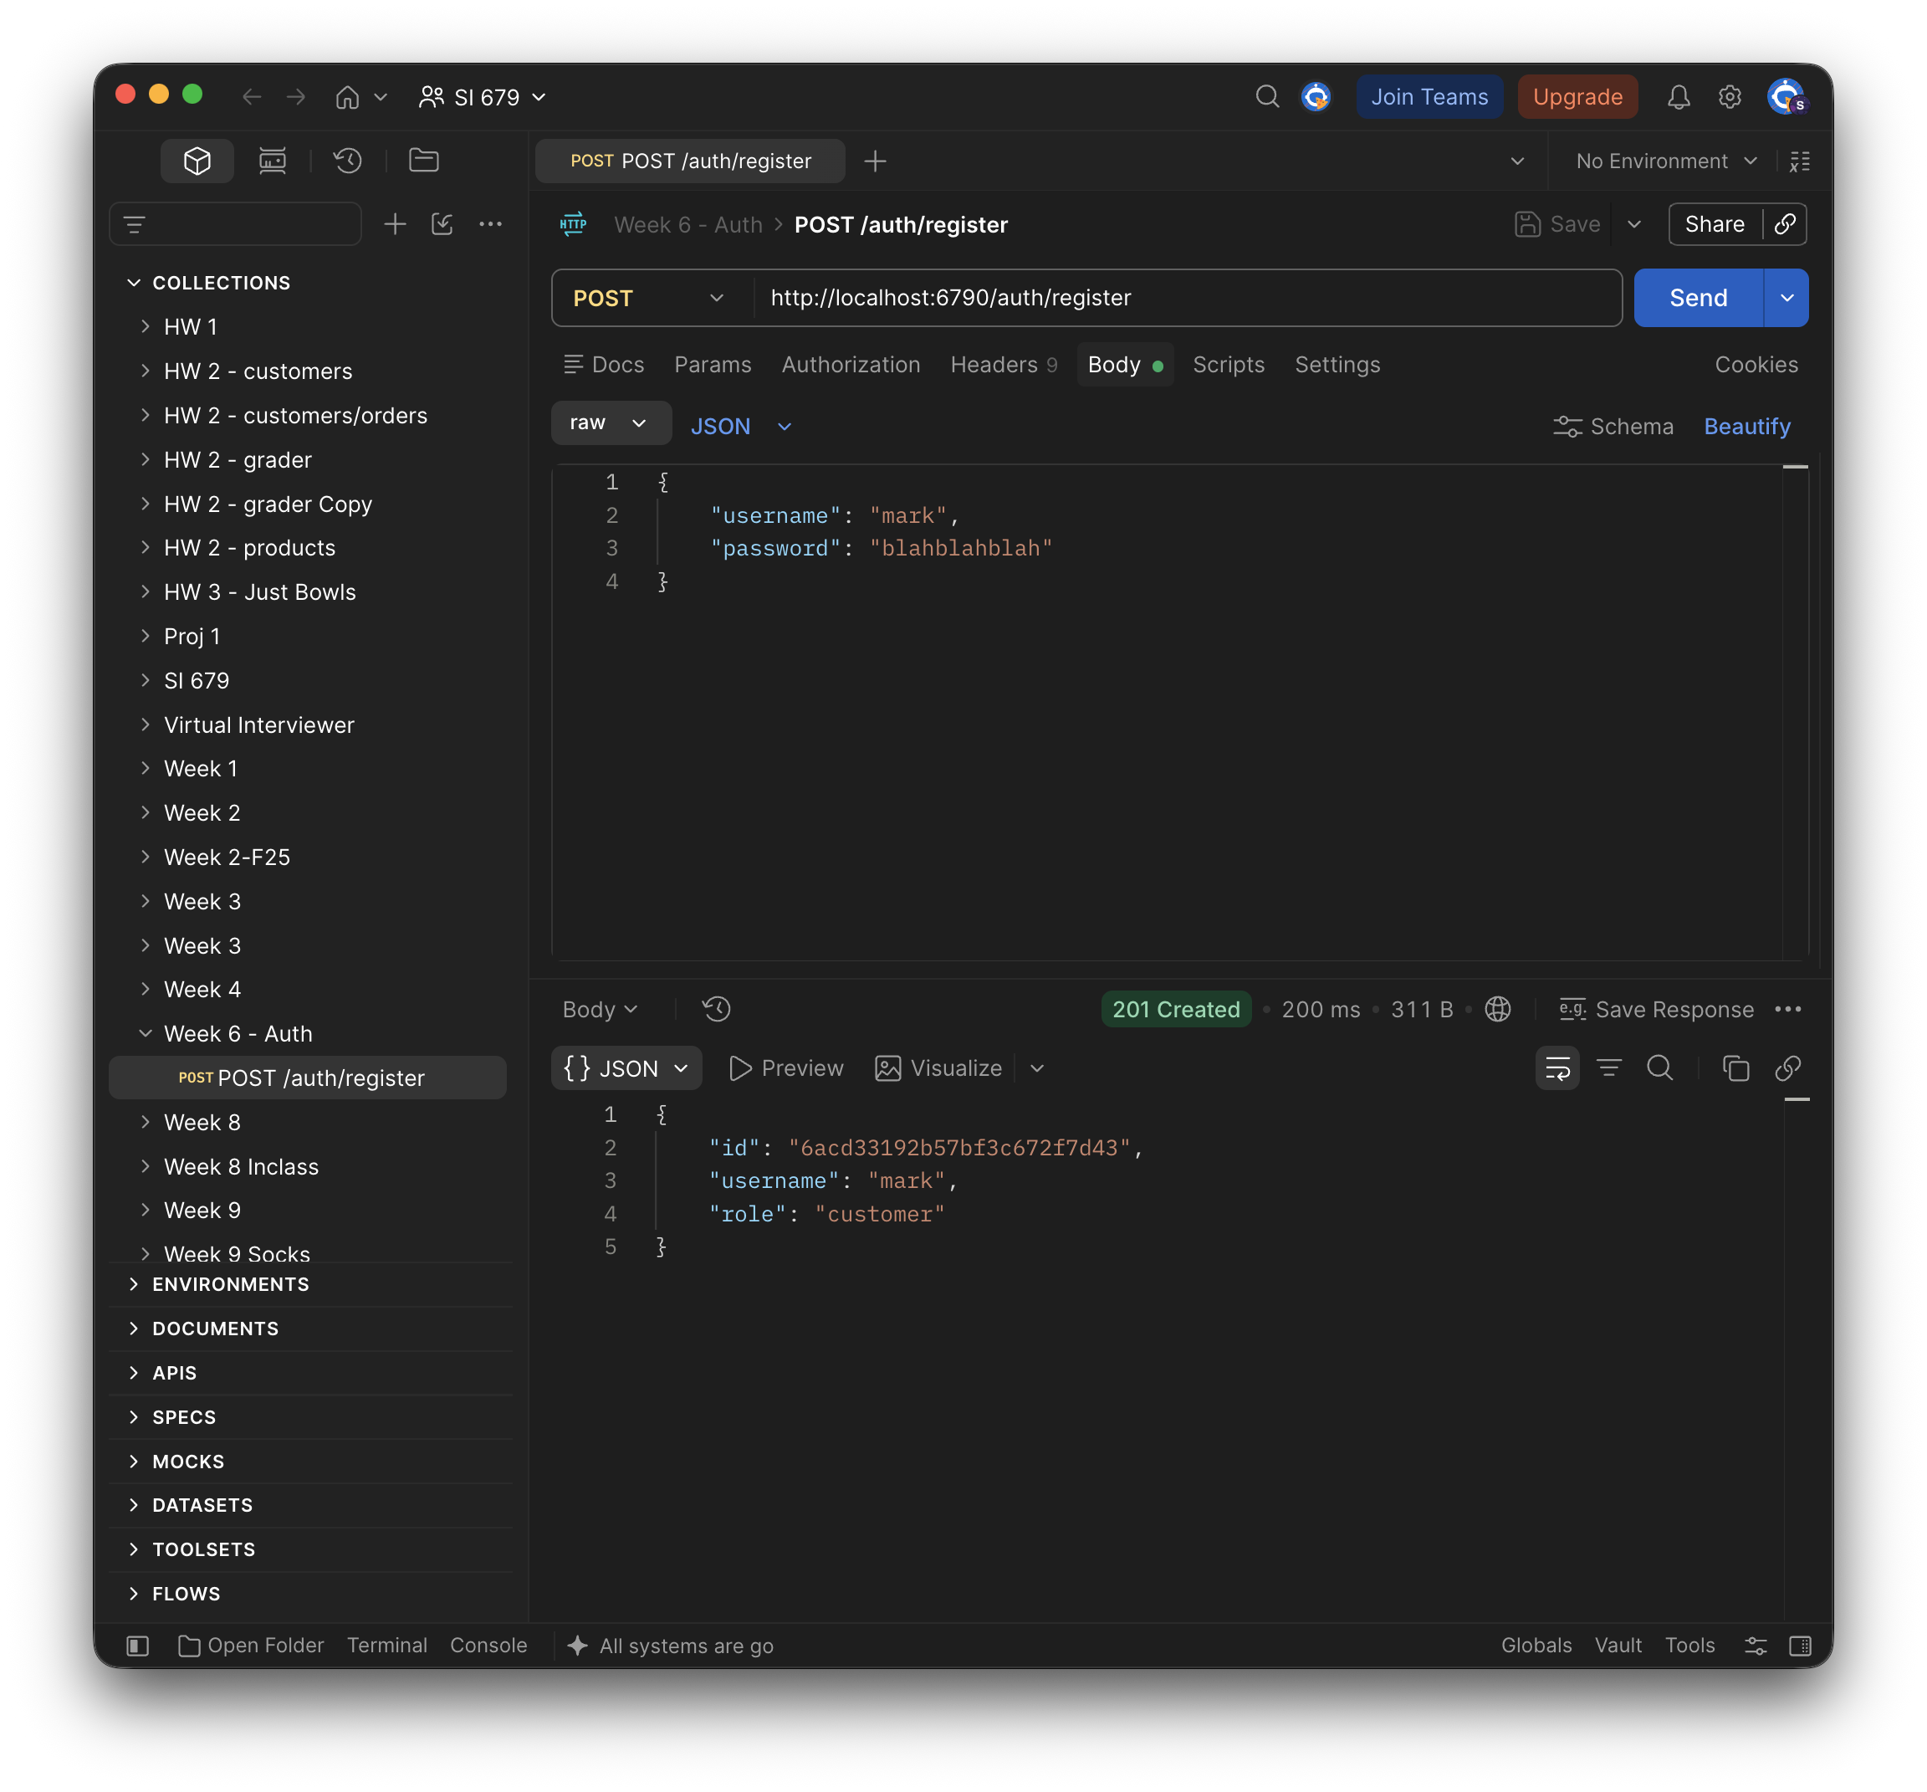The height and width of the screenshot is (1792, 1927).
Task: Expand the Send button dropdown arrow
Action: coord(1786,299)
